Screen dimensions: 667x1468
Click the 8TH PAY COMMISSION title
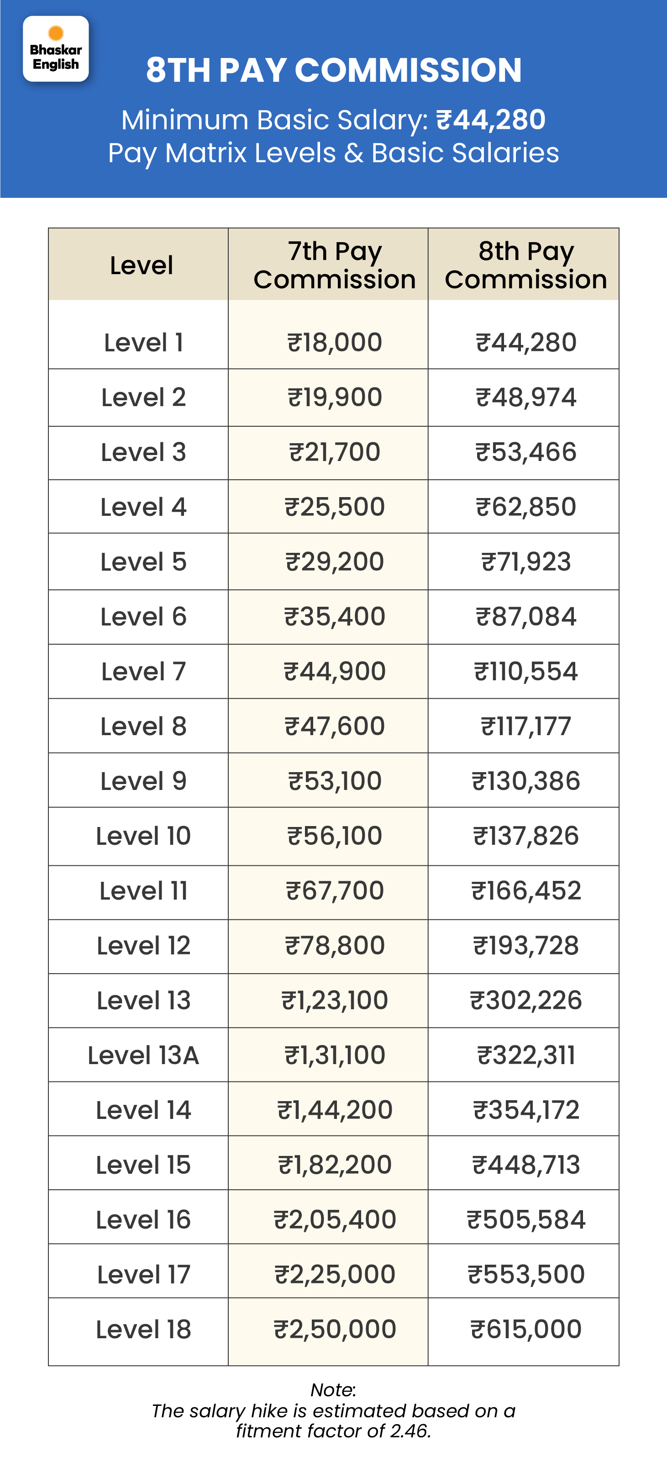333,70
